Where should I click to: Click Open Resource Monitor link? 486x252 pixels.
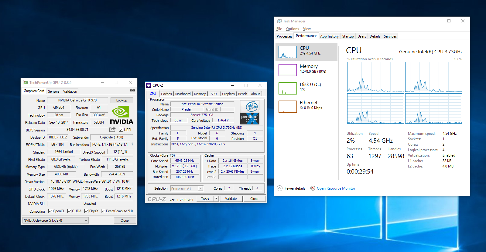(336, 188)
